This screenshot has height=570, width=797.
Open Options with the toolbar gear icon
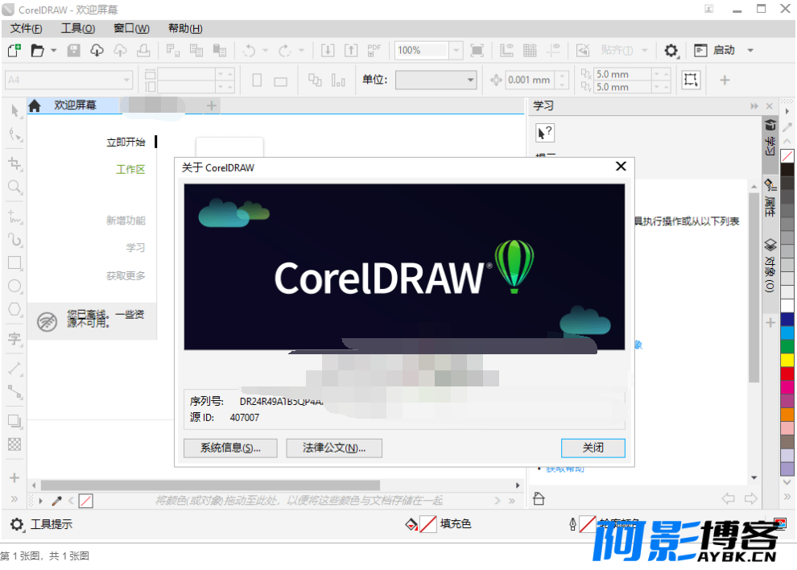(671, 51)
